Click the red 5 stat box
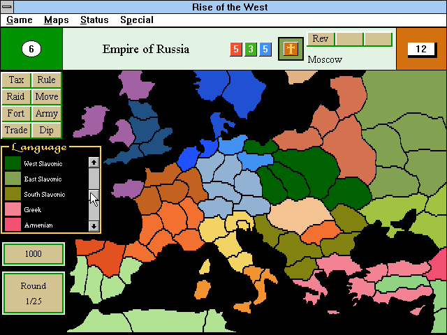This screenshot has width=447, height=335. (236, 49)
